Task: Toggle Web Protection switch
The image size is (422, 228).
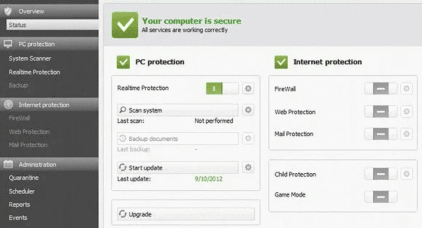Action: click(381, 112)
